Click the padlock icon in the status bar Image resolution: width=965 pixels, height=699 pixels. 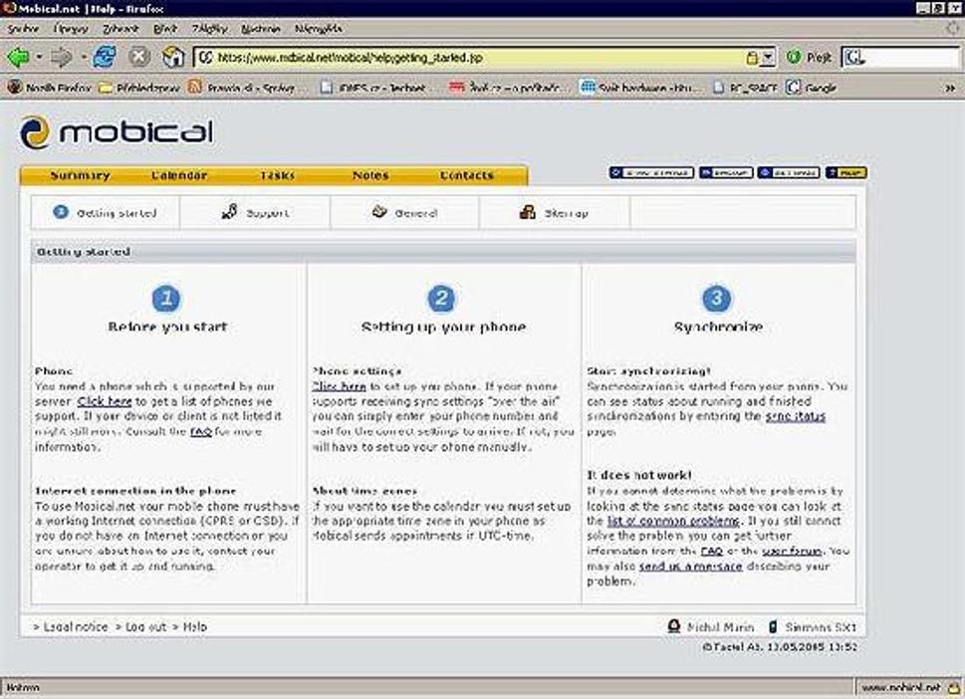tap(954, 687)
